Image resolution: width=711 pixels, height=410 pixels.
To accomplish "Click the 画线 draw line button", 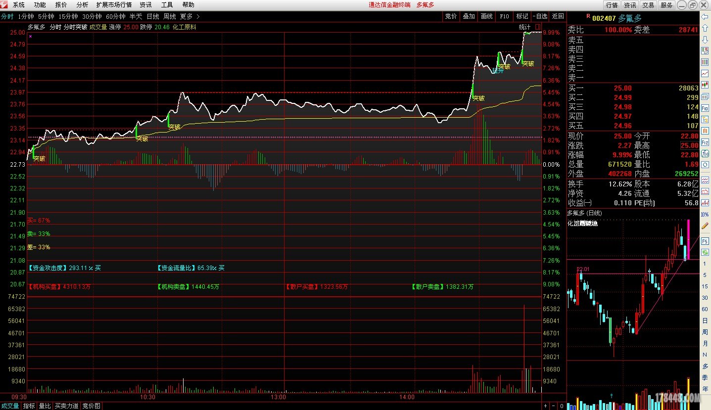I will click(x=486, y=16).
